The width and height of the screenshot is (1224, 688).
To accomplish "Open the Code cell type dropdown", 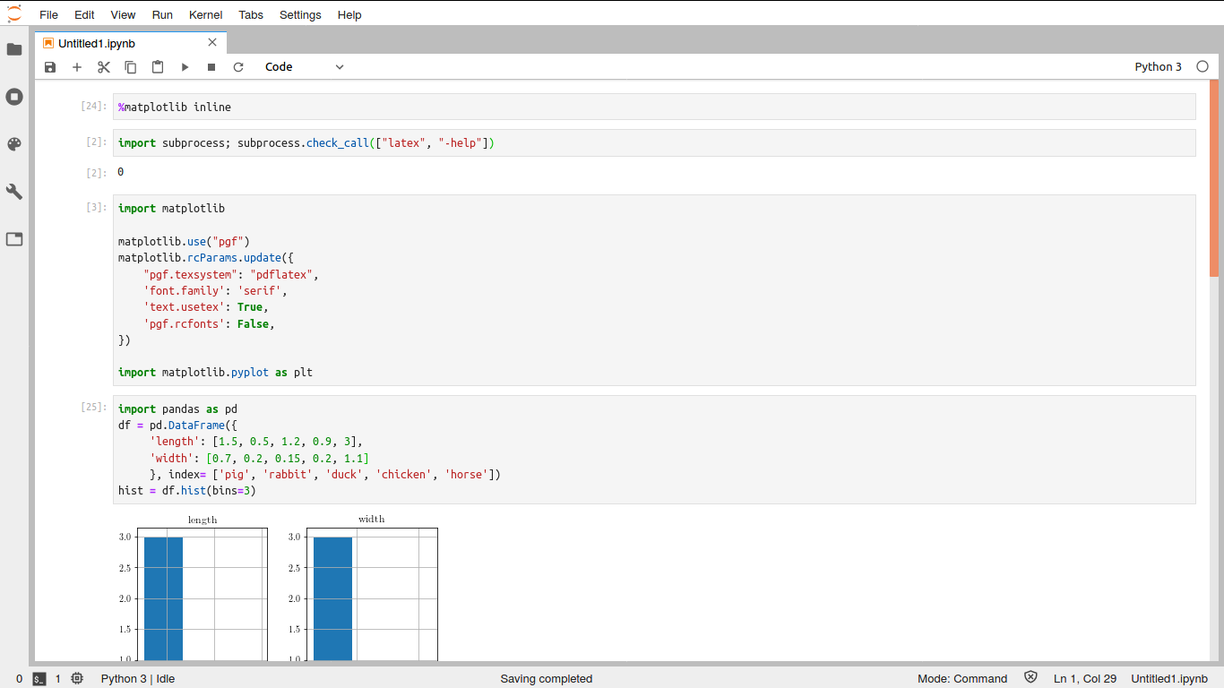I will tap(305, 67).
